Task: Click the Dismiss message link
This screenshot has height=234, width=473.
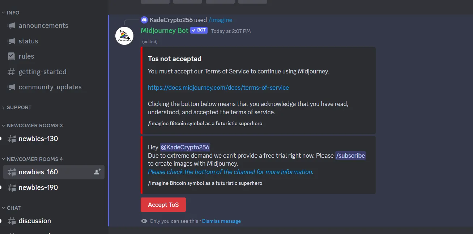Action: [221, 221]
